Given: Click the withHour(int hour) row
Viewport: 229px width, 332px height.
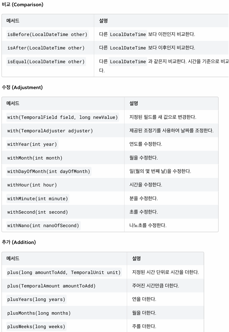Looking at the screenshot, I should point(110,185).
